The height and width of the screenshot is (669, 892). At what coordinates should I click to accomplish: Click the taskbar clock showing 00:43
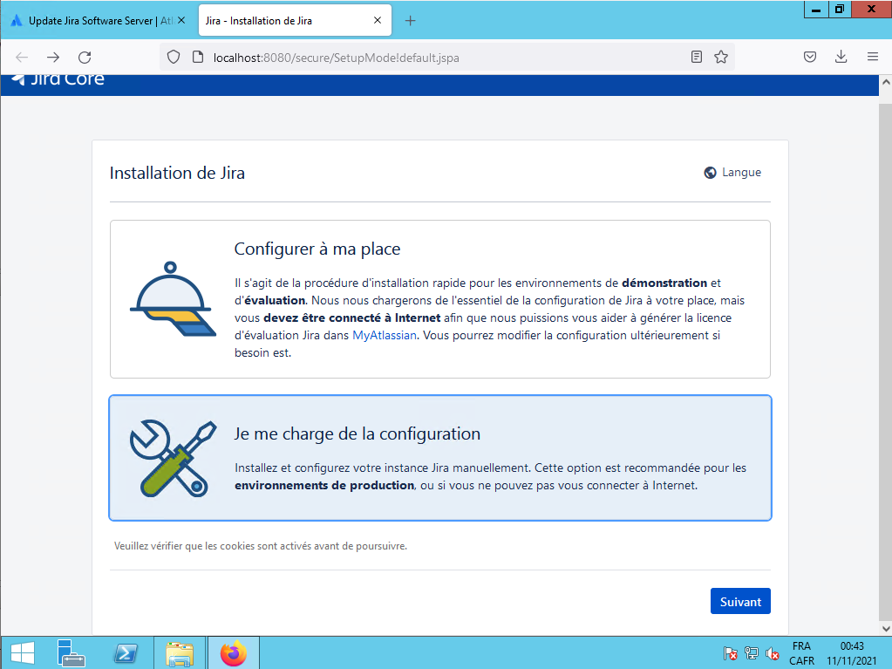pos(852,653)
